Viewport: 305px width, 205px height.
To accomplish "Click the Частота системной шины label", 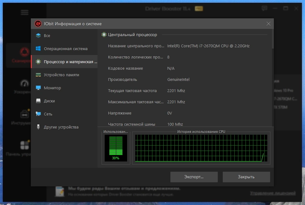I will (x=132, y=124).
